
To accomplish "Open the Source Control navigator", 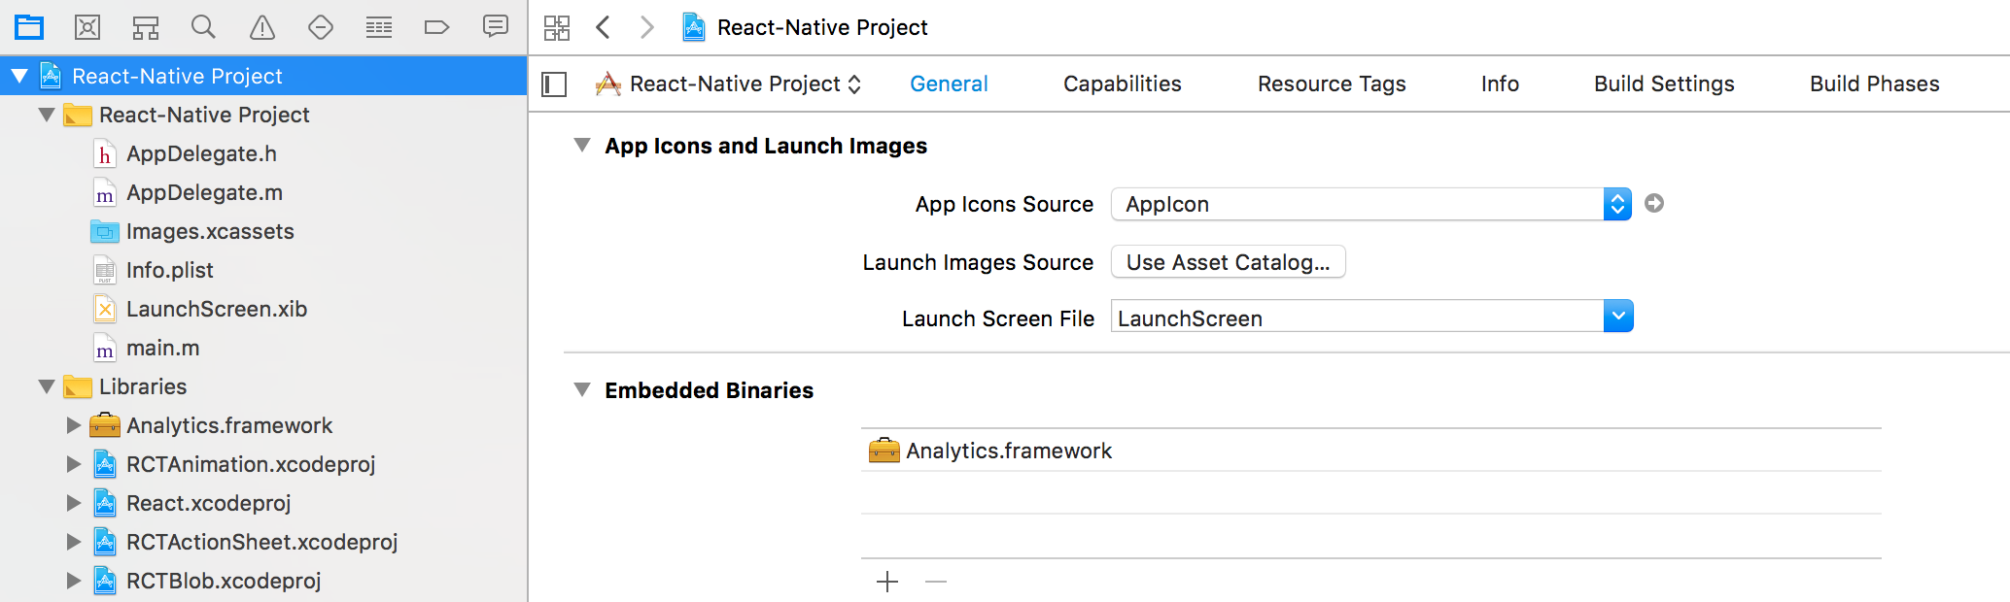I will click(87, 27).
